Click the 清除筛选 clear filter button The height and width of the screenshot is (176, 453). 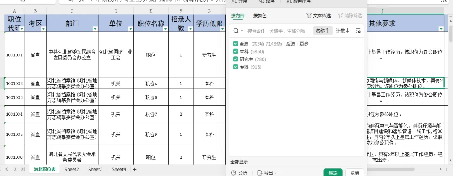(350, 15)
